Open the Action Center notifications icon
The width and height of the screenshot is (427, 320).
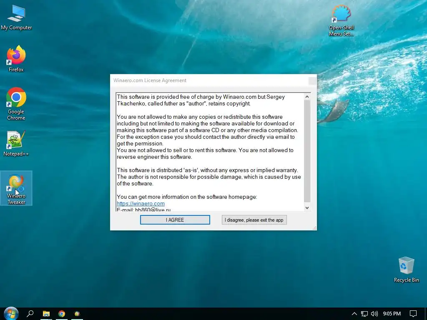click(x=413, y=314)
